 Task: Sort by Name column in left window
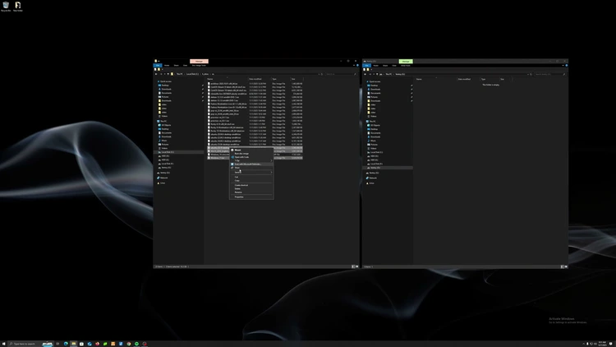pyautogui.click(x=227, y=79)
